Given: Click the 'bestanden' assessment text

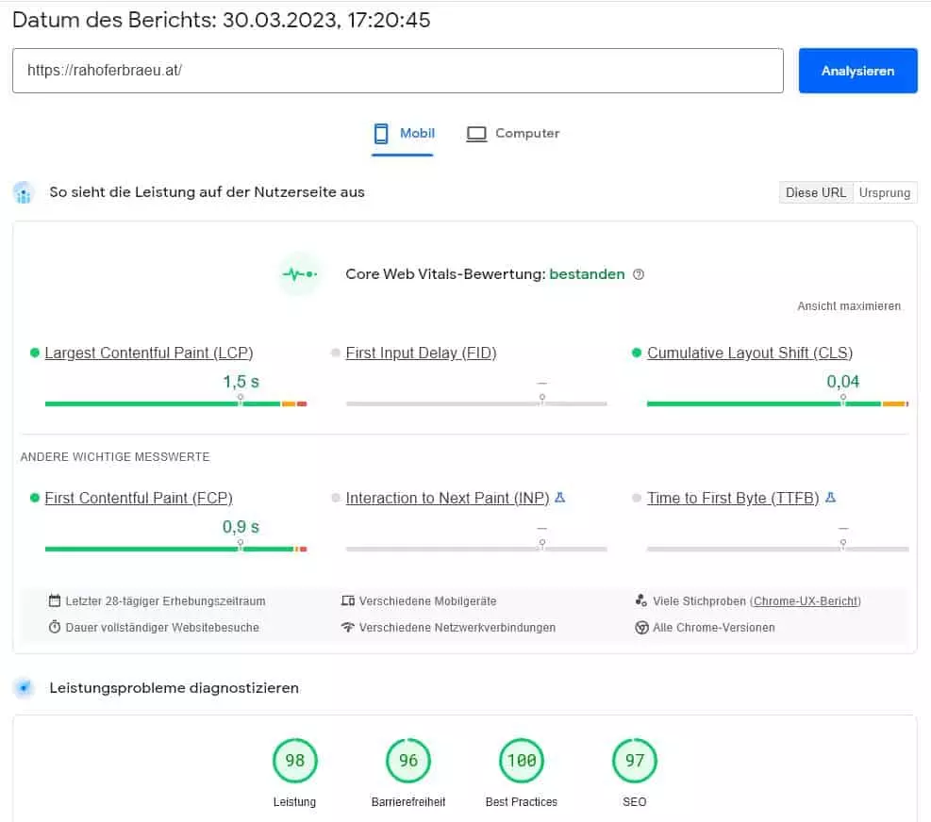Looking at the screenshot, I should tap(588, 274).
